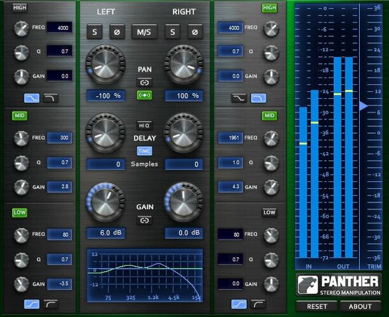
Task: Select low-shelf shape in right LOW band
Action: [241, 303]
